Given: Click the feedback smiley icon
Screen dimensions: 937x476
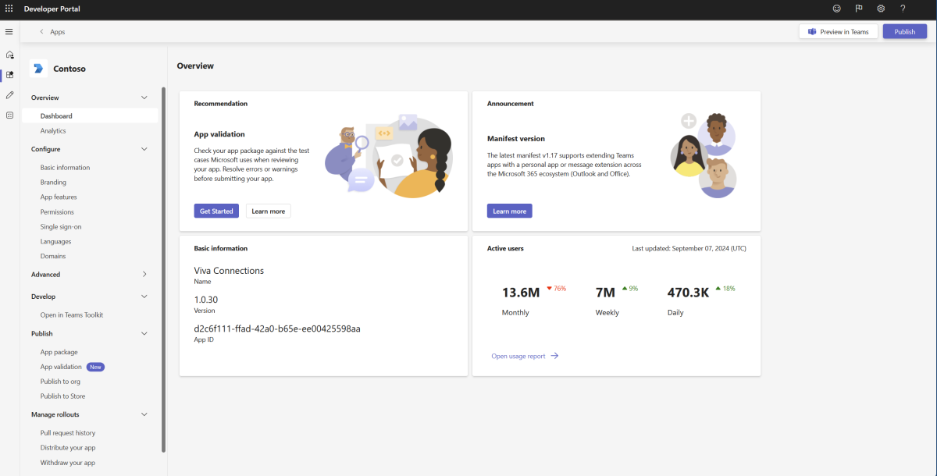Looking at the screenshot, I should click(x=837, y=9).
